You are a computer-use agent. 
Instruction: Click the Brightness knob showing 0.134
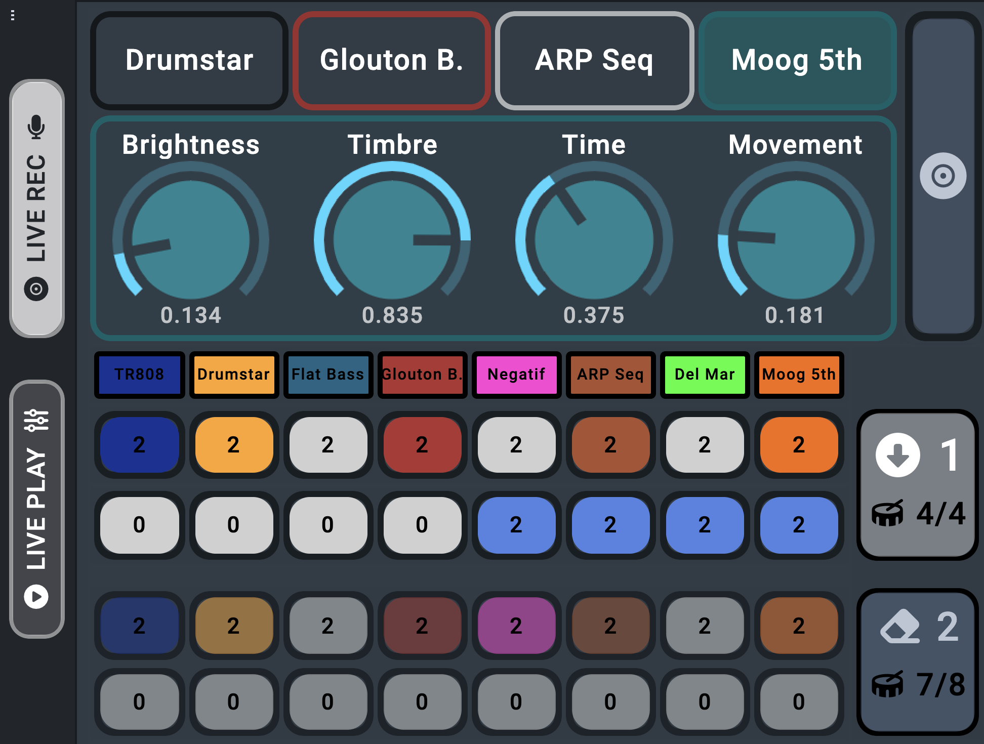tap(191, 239)
